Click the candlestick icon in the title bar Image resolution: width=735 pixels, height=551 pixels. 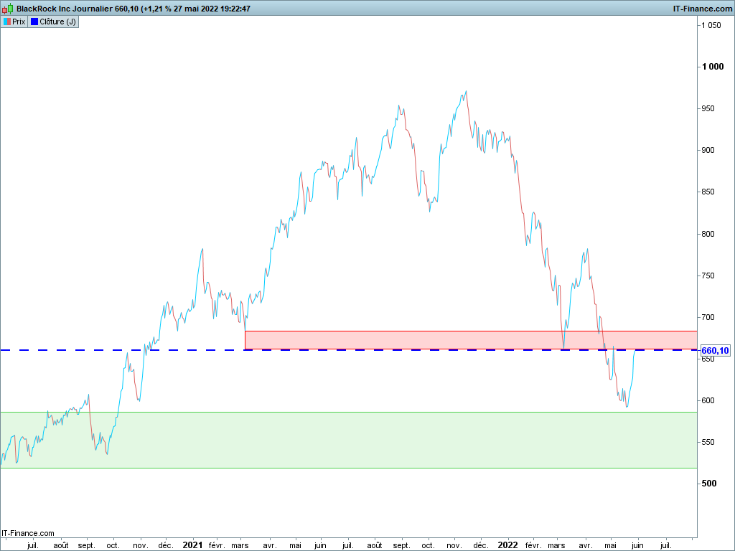7,9
